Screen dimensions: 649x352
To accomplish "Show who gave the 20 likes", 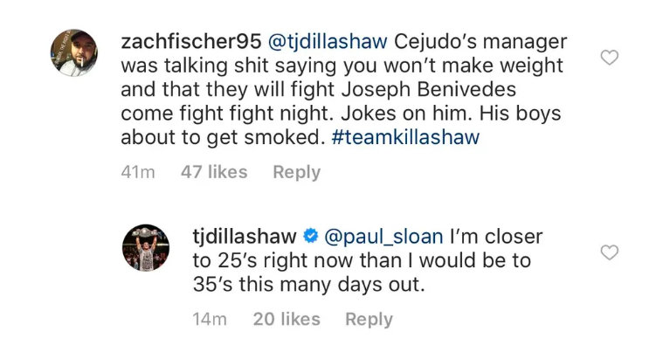I will (287, 320).
